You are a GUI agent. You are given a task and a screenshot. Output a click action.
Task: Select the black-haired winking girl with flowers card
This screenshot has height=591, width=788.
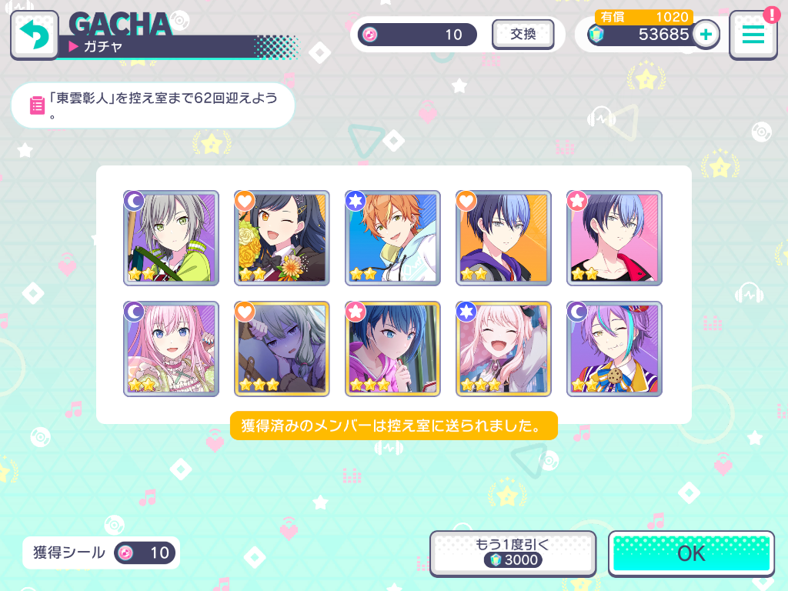click(282, 239)
